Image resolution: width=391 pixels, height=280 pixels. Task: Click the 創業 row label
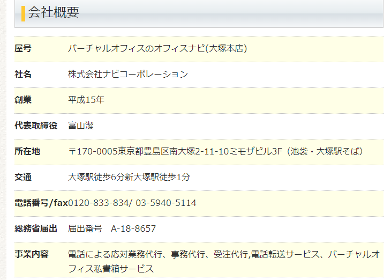tap(23, 100)
